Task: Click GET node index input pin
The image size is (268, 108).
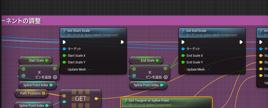Action: pyautogui.click(x=64, y=102)
